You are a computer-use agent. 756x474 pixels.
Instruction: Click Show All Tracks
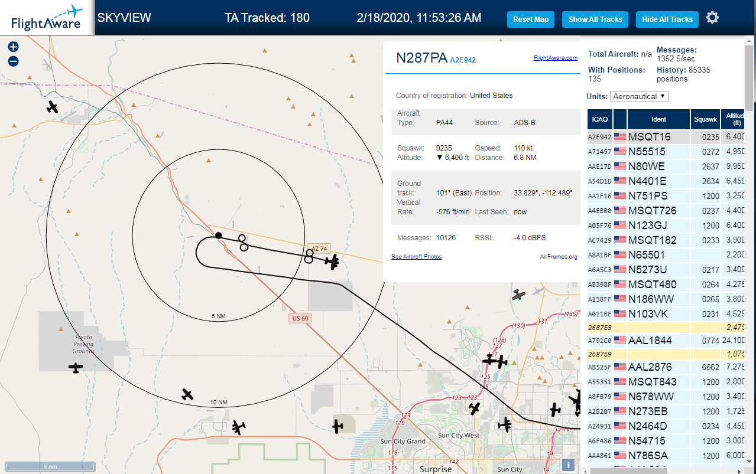pyautogui.click(x=595, y=19)
